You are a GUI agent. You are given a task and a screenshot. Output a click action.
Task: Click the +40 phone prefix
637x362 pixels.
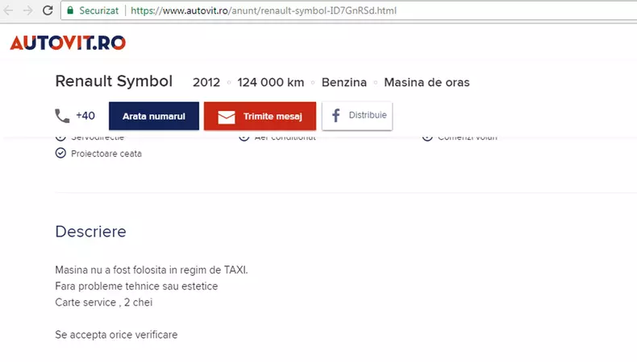(85, 116)
